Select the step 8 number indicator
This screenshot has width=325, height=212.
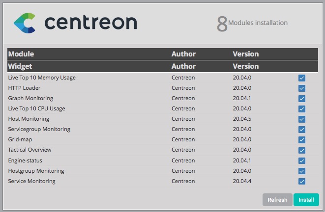click(x=222, y=24)
